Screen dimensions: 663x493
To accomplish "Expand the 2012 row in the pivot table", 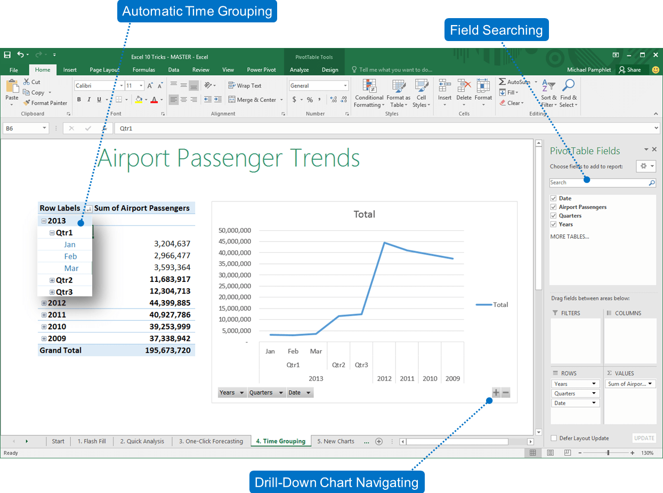I will 44,303.
